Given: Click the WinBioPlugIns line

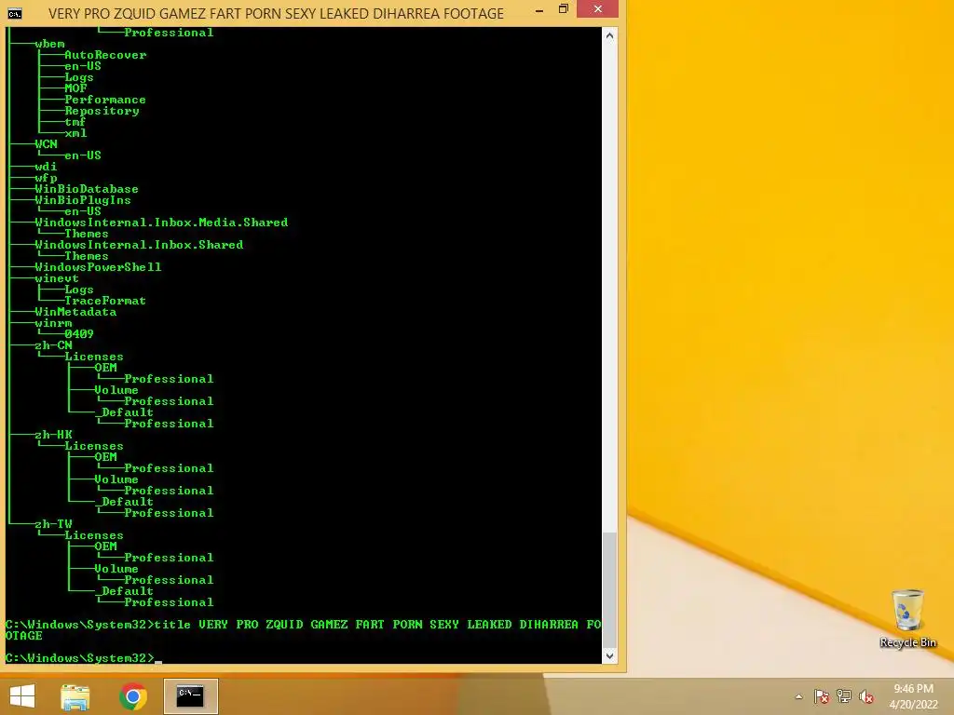Looking at the screenshot, I should point(83,200).
